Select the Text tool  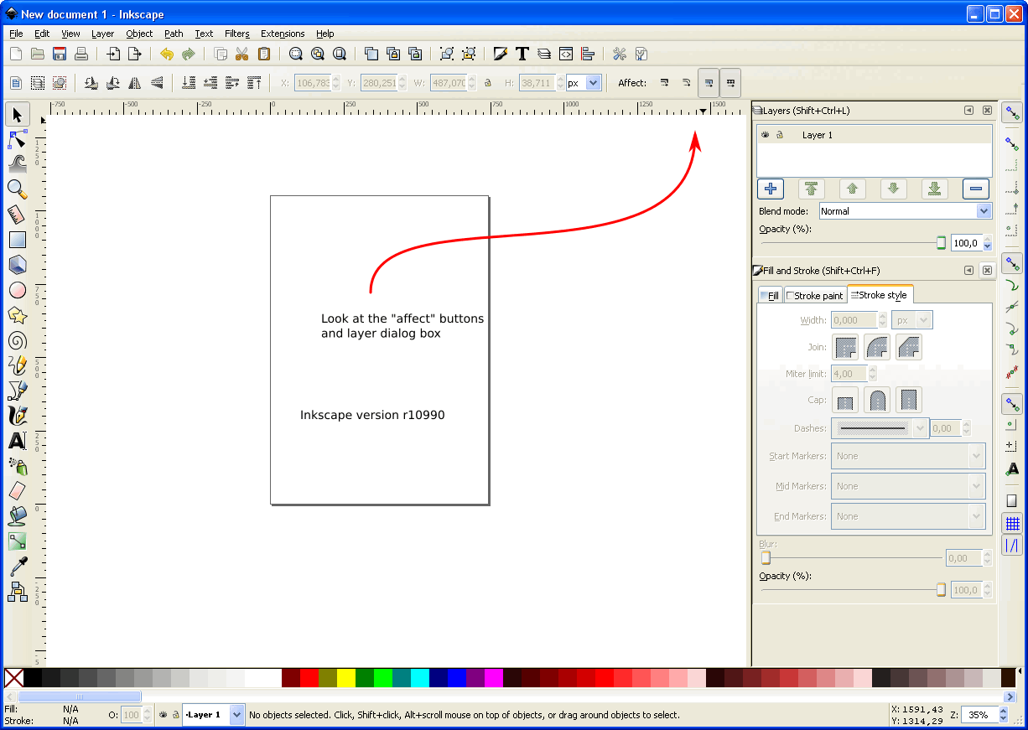click(x=17, y=441)
